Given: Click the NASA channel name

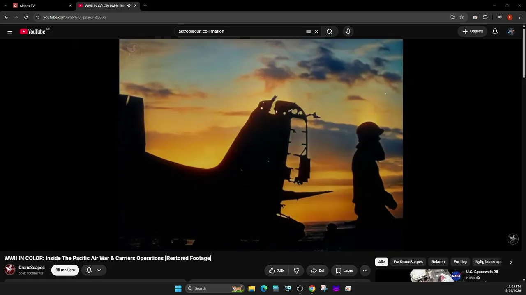Looking at the screenshot, I should coord(471,278).
